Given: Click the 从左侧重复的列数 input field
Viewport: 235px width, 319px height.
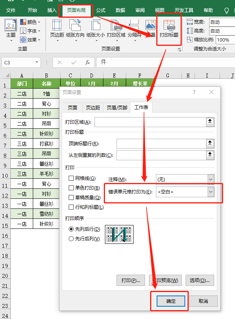Looking at the screenshot, I should 161,155.
